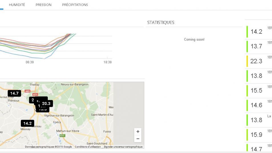Choose the 14.6 station entry
The width and height of the screenshot is (272, 153).
pos(256,105)
